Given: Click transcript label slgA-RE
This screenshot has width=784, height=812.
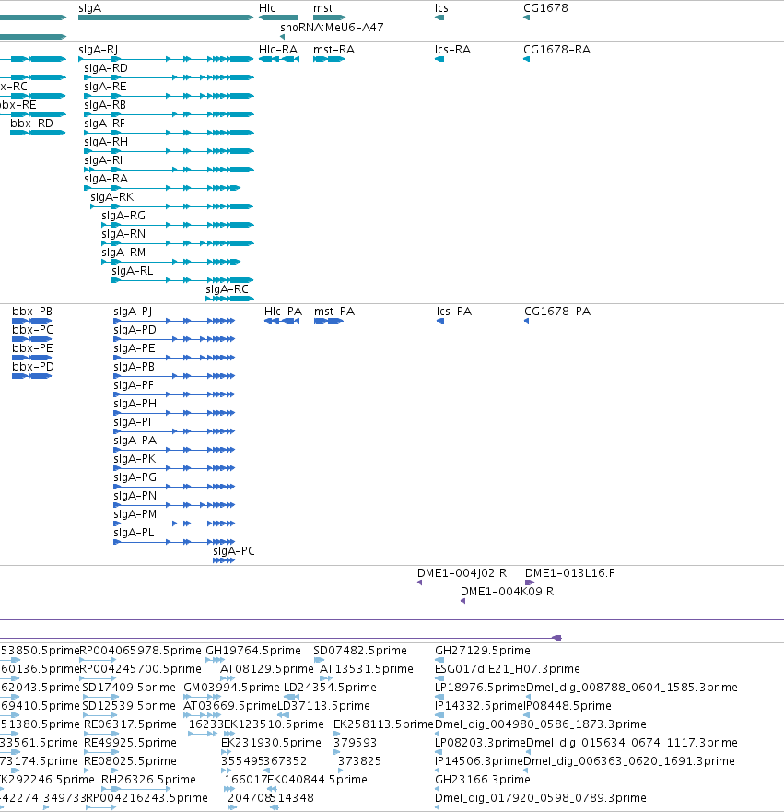Looking at the screenshot, I should pos(105,87).
